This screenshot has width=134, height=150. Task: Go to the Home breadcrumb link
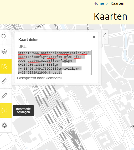pyautogui.click(x=99, y=3)
